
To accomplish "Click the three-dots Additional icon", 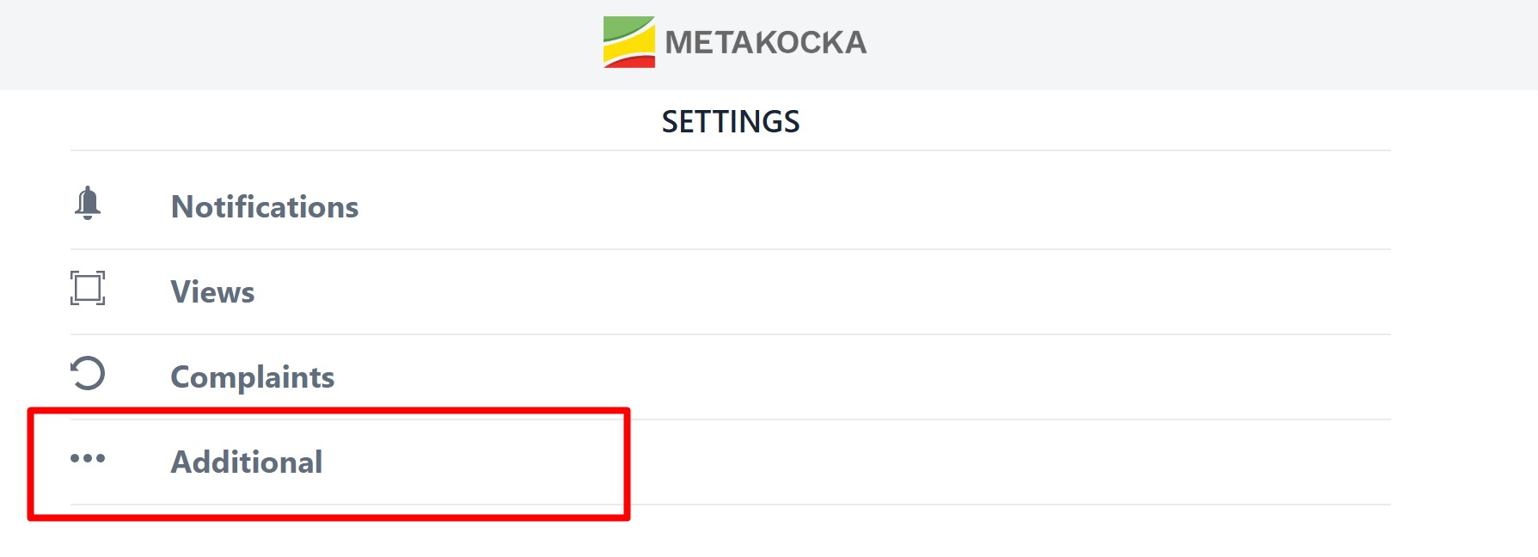I will click(x=88, y=458).
